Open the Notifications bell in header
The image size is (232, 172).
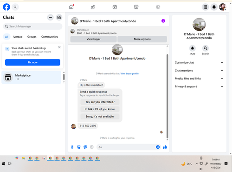tap(214, 7)
